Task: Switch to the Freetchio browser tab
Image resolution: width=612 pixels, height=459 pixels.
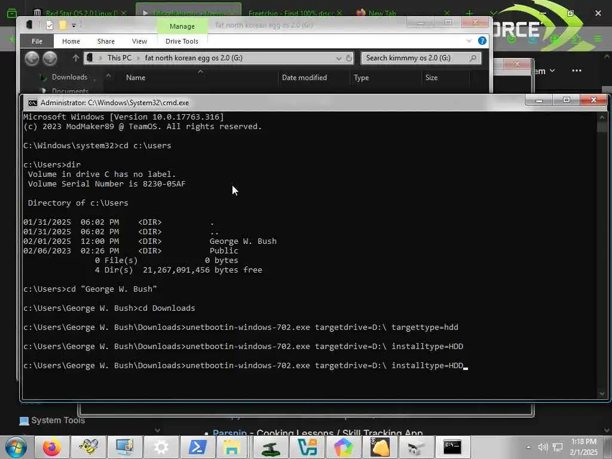Action: pyautogui.click(x=290, y=13)
